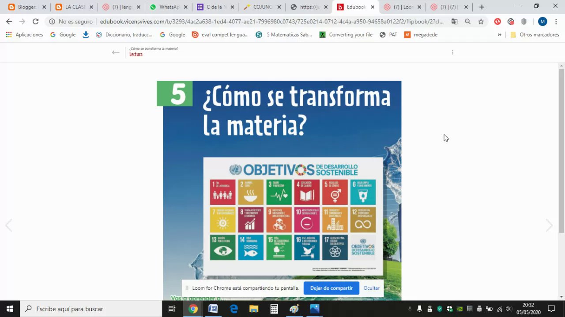Bookmark this page with the star icon
565x317 pixels.
click(x=481, y=22)
